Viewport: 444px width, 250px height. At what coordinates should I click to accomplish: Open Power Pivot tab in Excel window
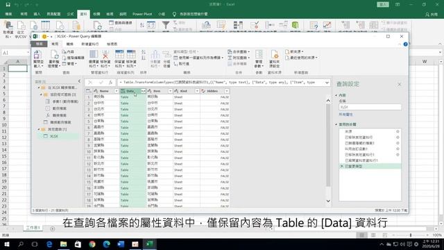[x=142, y=14]
